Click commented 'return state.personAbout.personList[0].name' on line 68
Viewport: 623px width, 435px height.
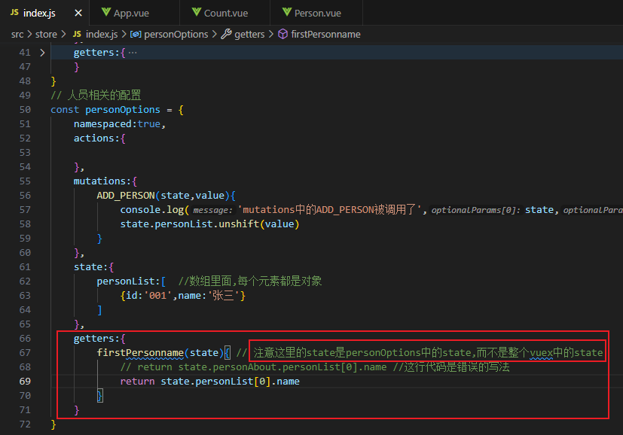pyautogui.click(x=262, y=367)
